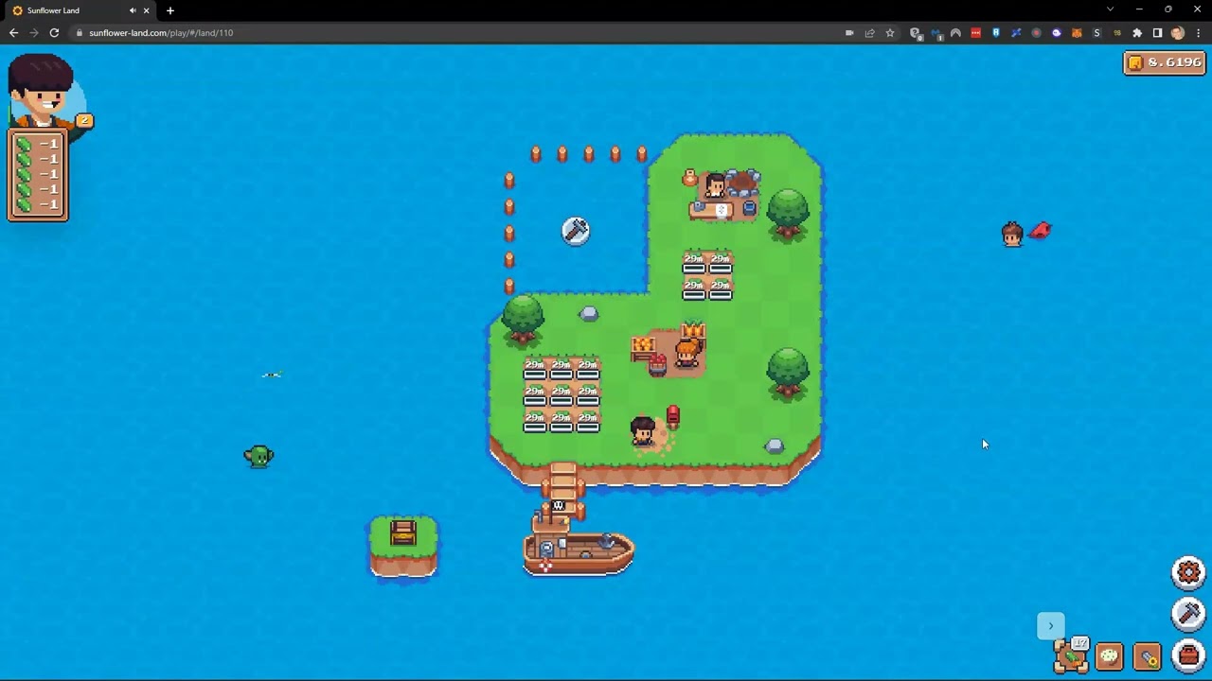
Task: Chop the tree right of market stall
Action: tap(788, 373)
